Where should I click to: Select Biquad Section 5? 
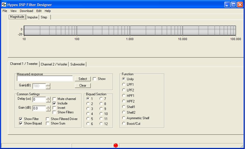click(88, 119)
